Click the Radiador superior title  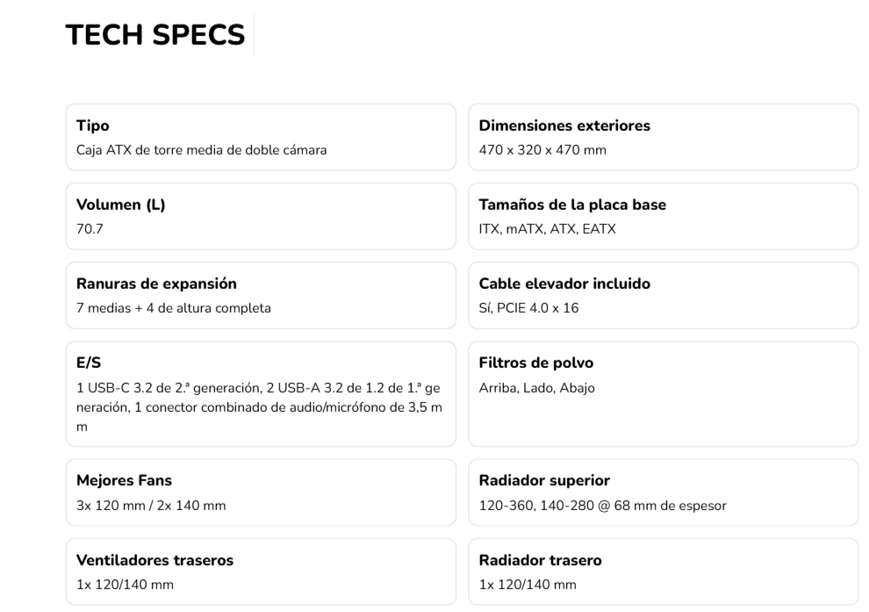[x=544, y=480]
